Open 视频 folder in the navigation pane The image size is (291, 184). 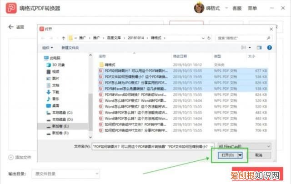(x=53, y=72)
